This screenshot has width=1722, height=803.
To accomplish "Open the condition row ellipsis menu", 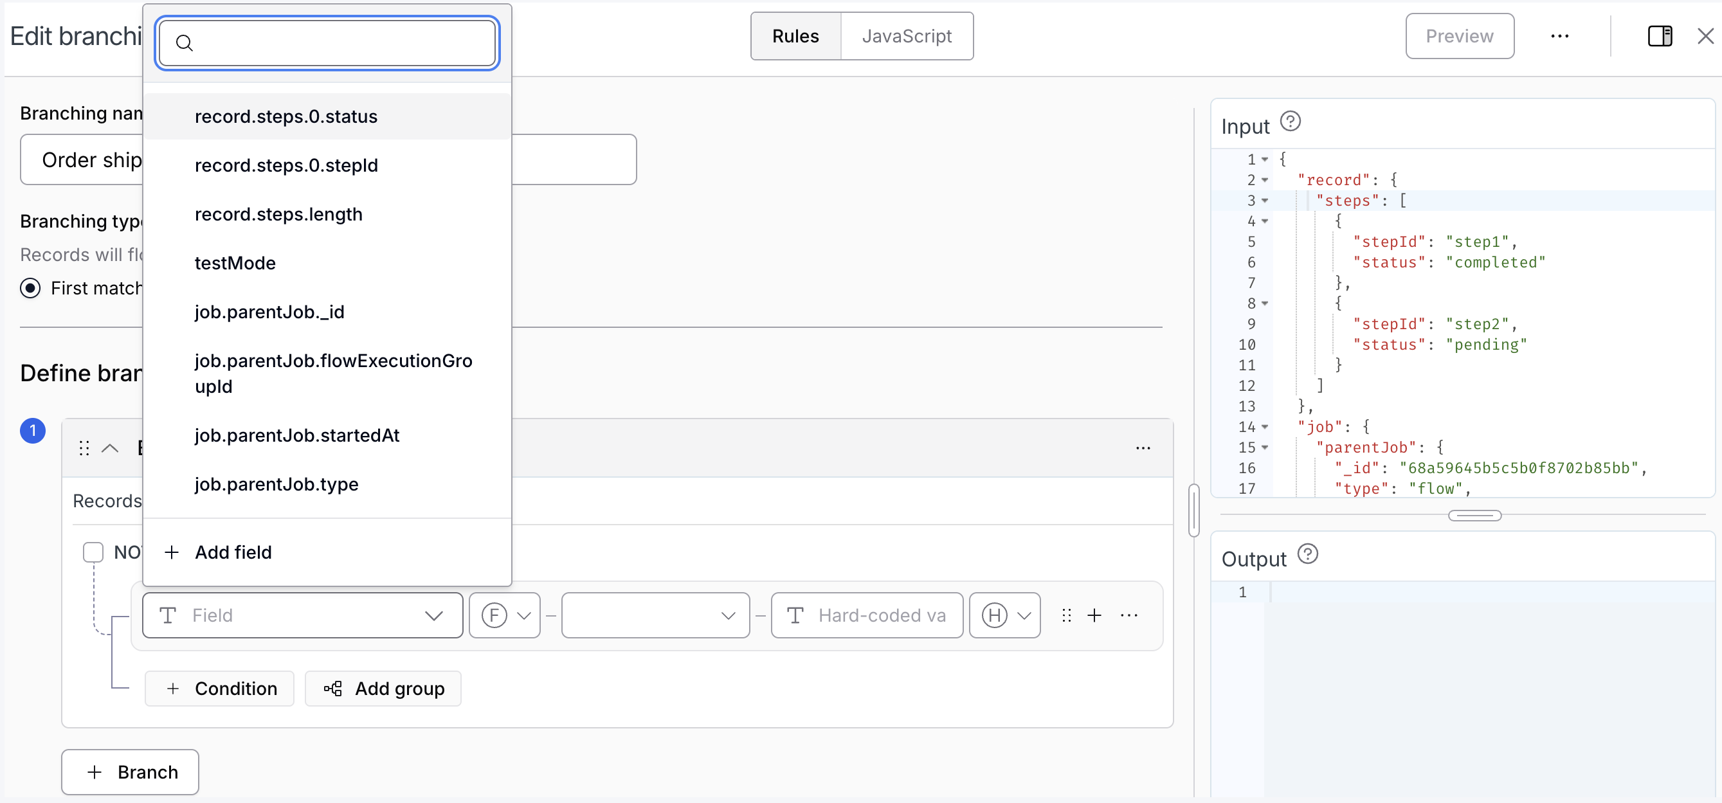I will (1129, 615).
